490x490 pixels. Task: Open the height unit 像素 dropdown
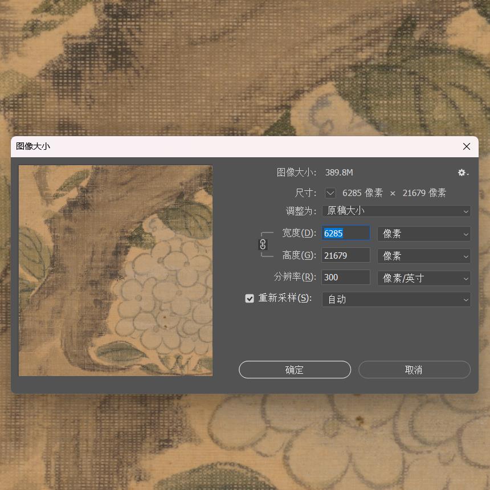click(424, 256)
